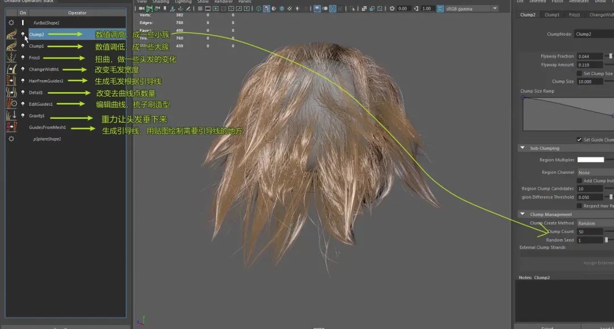Click the Detail1 operator icon

click(11, 93)
